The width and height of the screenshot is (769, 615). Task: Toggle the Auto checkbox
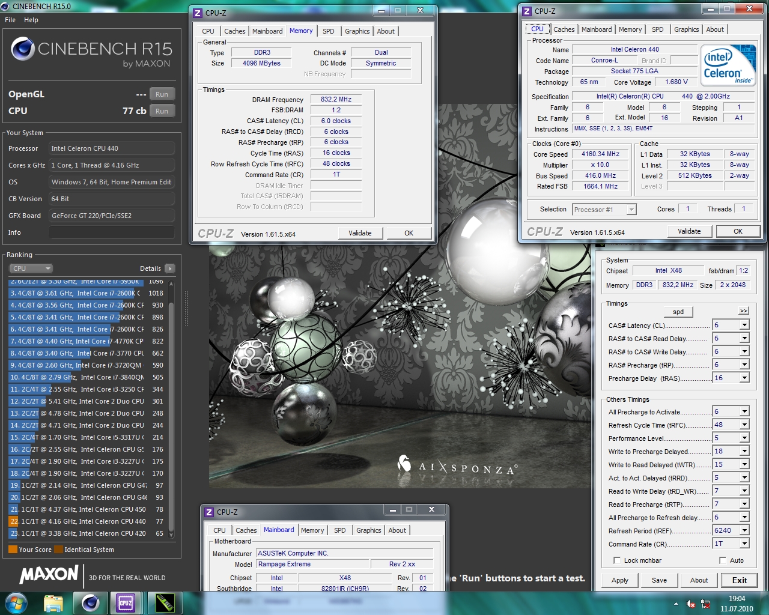[x=723, y=560]
